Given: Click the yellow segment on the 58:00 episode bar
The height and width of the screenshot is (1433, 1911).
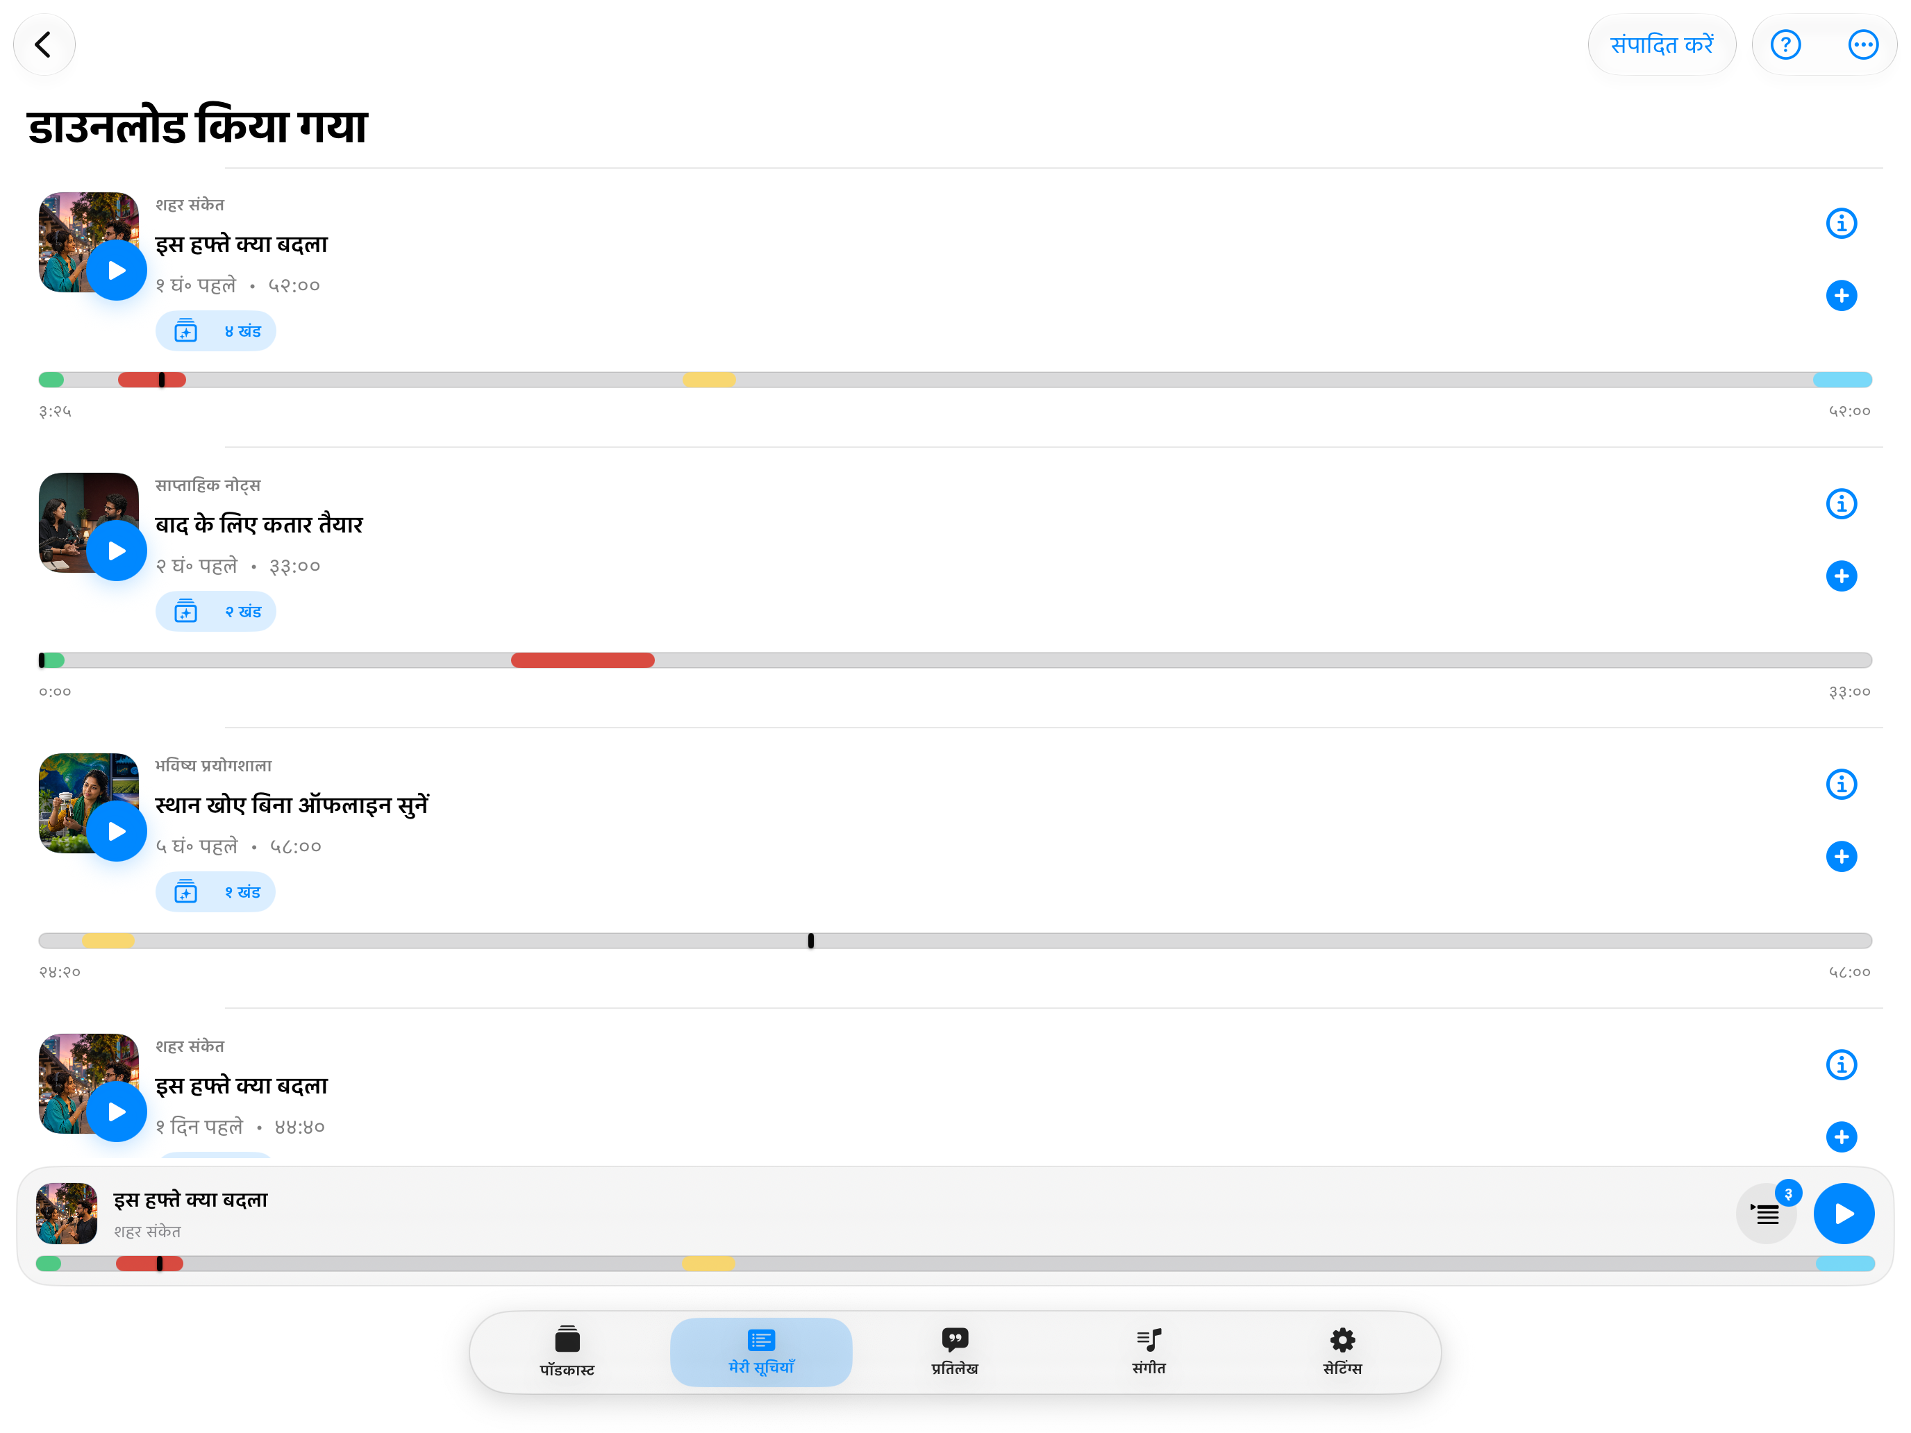Looking at the screenshot, I should point(108,941).
